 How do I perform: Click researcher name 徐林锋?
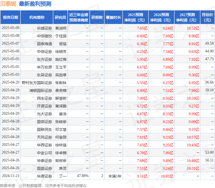61,145
